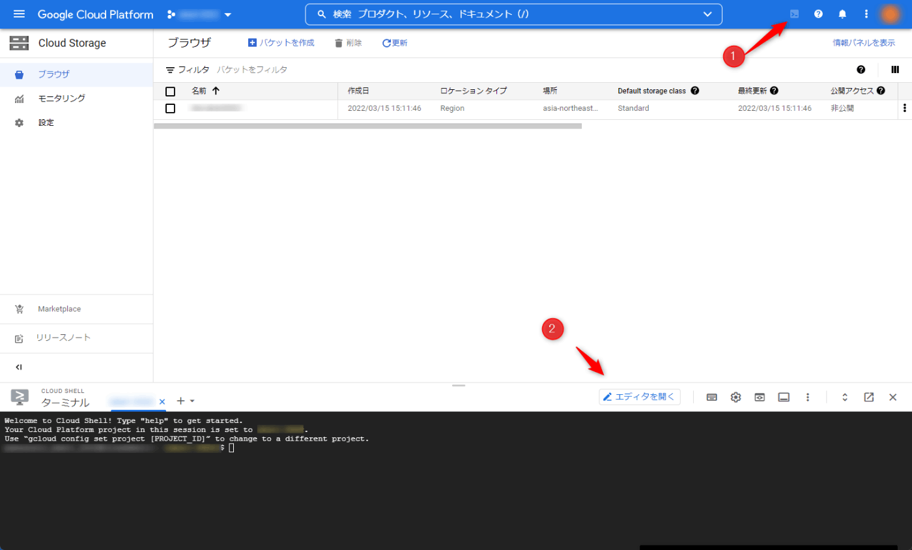Open the user account avatar
The height and width of the screenshot is (550, 912).
click(890, 14)
